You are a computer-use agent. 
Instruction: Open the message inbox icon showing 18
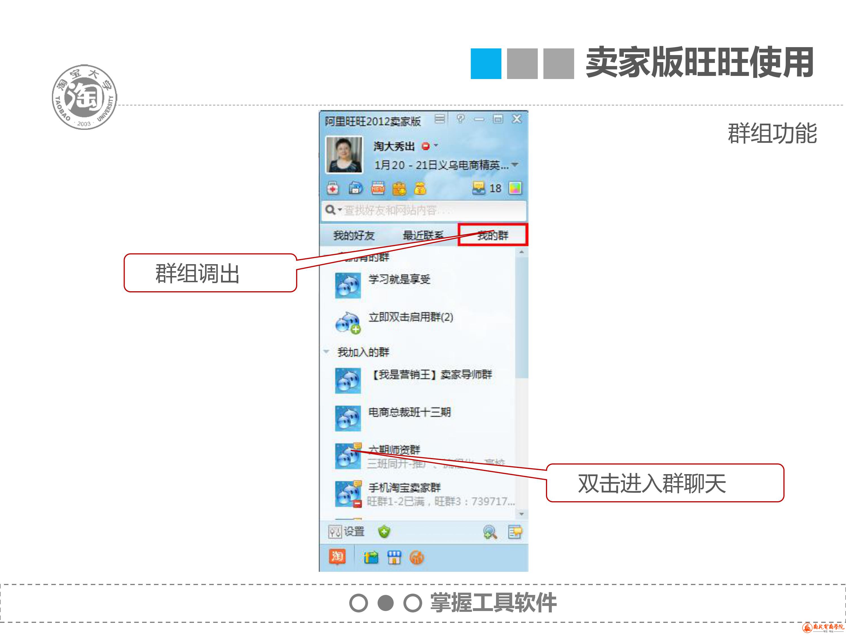click(x=479, y=188)
